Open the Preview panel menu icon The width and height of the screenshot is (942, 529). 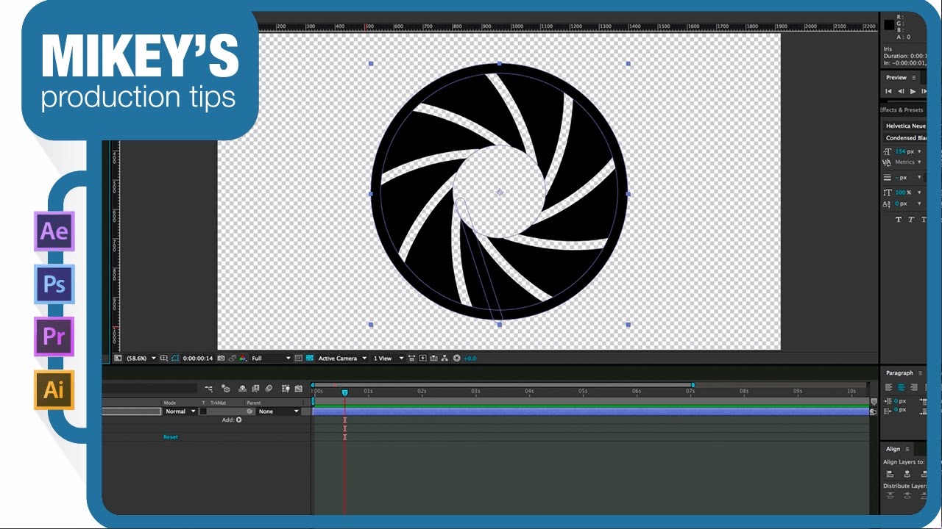click(x=914, y=78)
